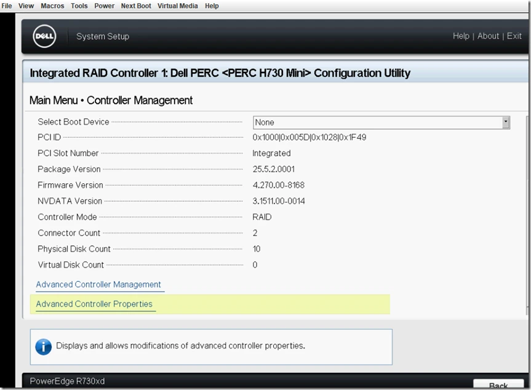Click the vertical scrollbar of settings panel
The image size is (531, 390).
click(x=527, y=215)
